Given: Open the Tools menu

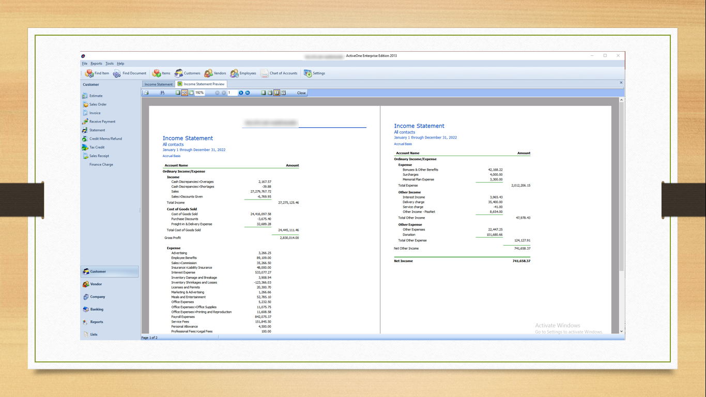Looking at the screenshot, I should [110, 64].
